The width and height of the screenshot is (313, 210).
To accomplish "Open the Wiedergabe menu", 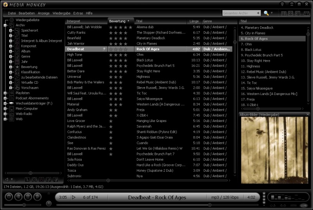I will [x=61, y=13].
